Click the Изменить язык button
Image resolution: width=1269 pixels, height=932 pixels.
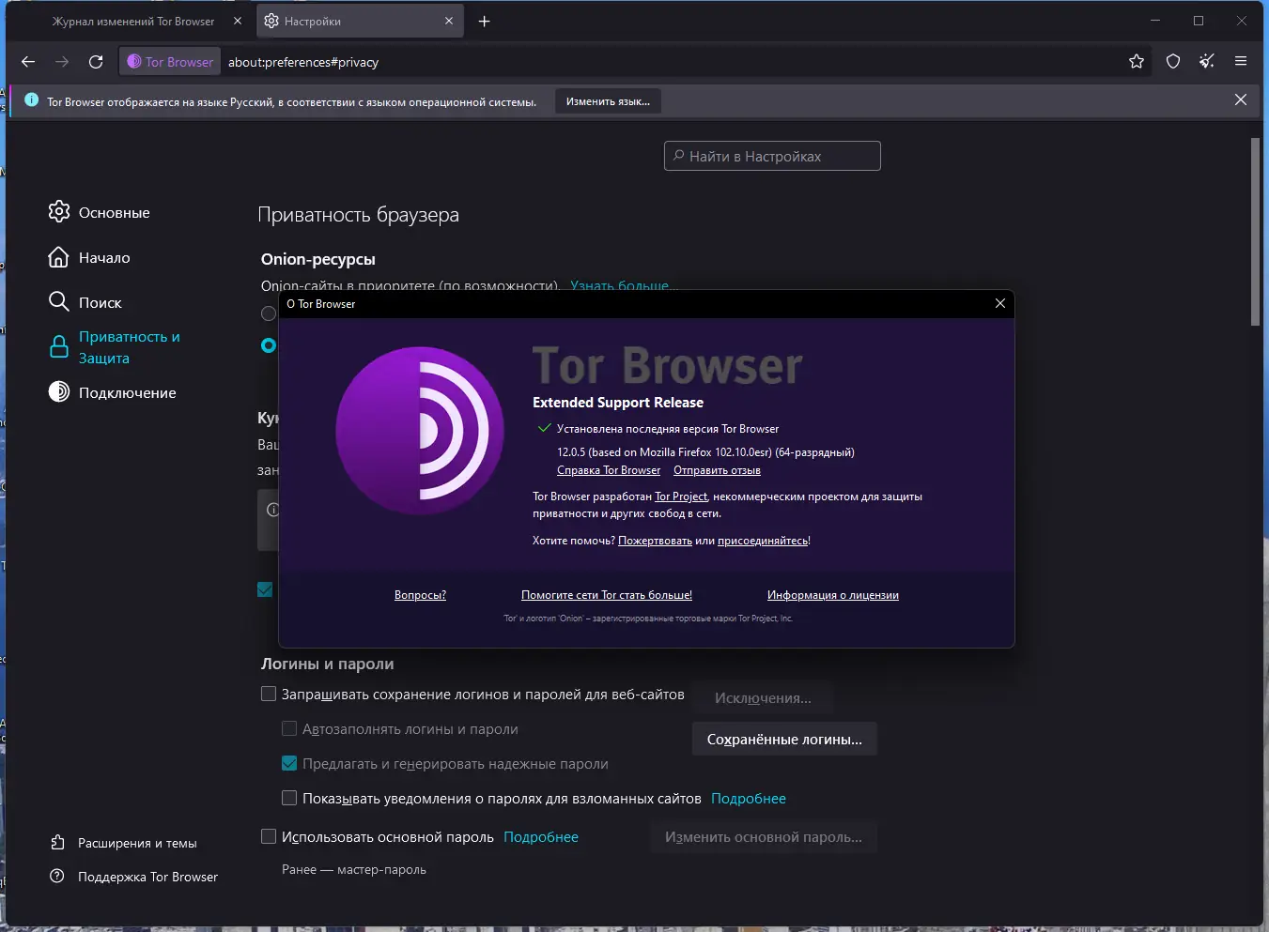click(x=608, y=101)
